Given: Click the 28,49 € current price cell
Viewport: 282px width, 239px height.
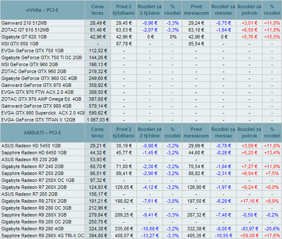Looking at the screenshot, I should click(97, 23).
